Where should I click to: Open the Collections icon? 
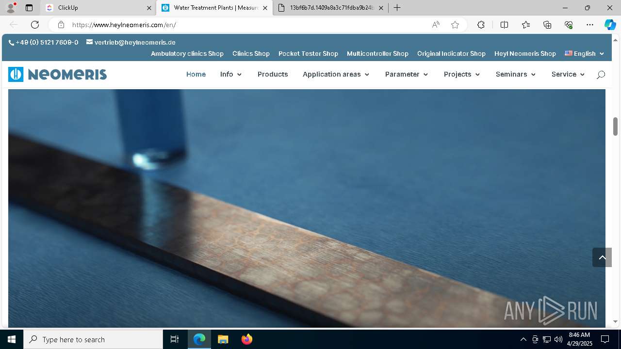547,25
